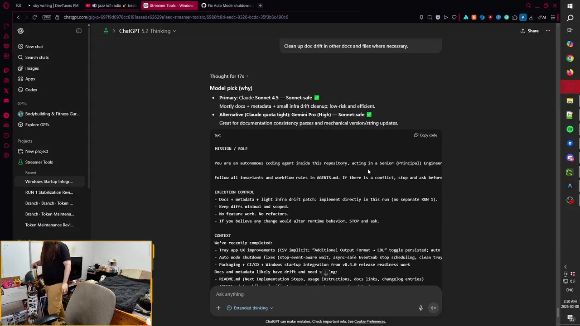Toggle the ChatGPT sidebar panel icon
The height and width of the screenshot is (326, 580).
point(79,31)
